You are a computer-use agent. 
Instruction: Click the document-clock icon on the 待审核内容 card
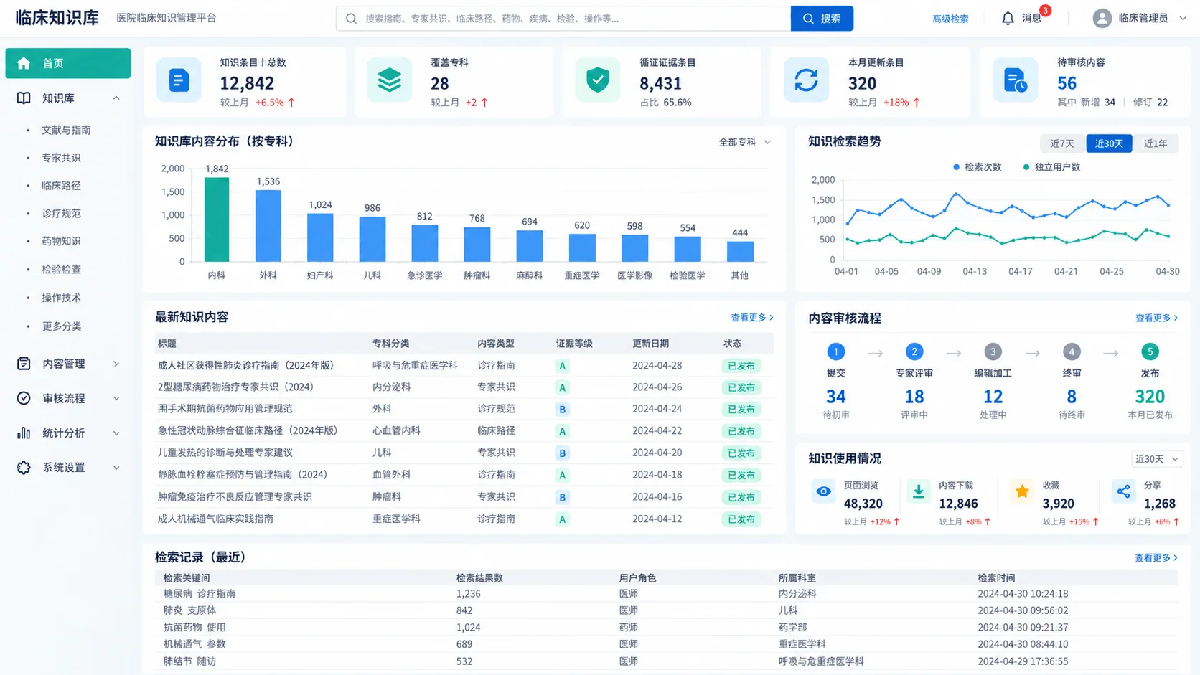point(1015,80)
